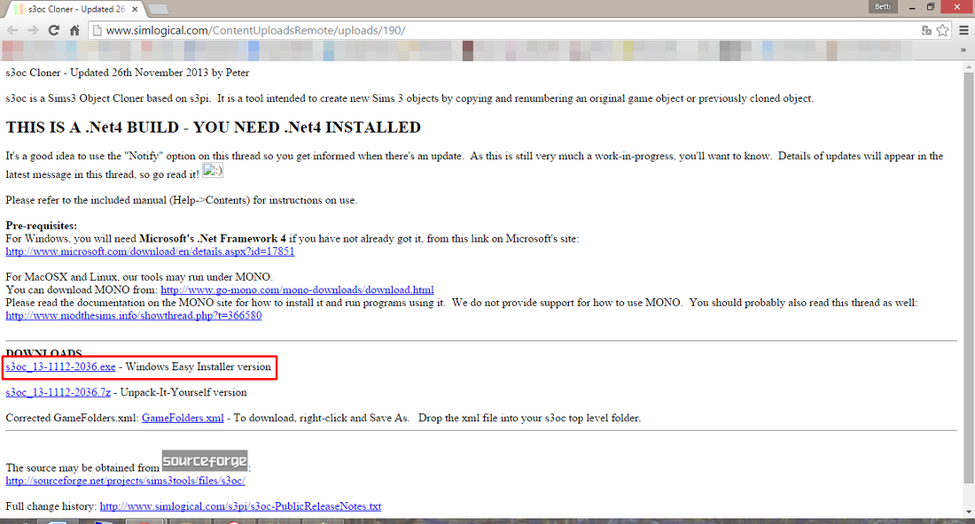Download s3oc_13-1112-2036.7z archive
This screenshot has width=975, height=524.
click(58, 392)
